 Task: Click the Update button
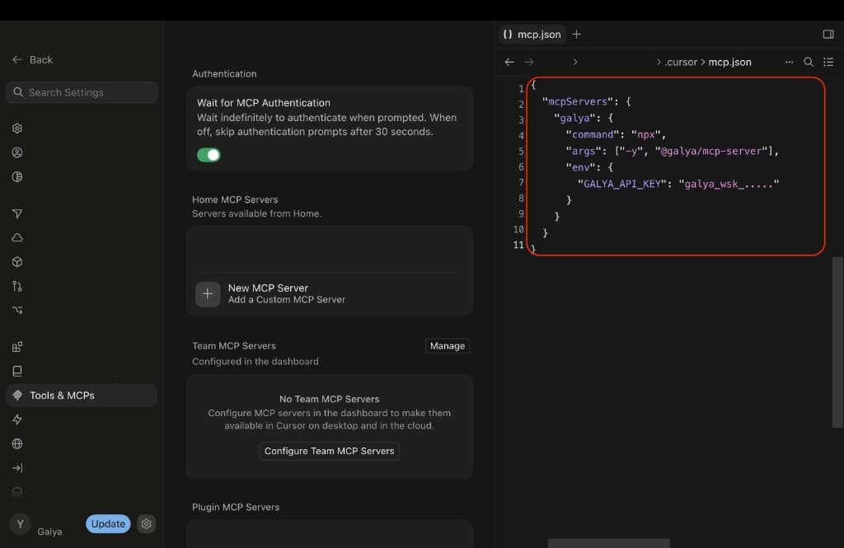coord(108,524)
